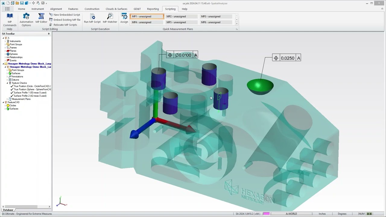Open Quick Measurement Plans dialog launcher
This screenshot has height=217, width=386.
[x=237, y=29]
